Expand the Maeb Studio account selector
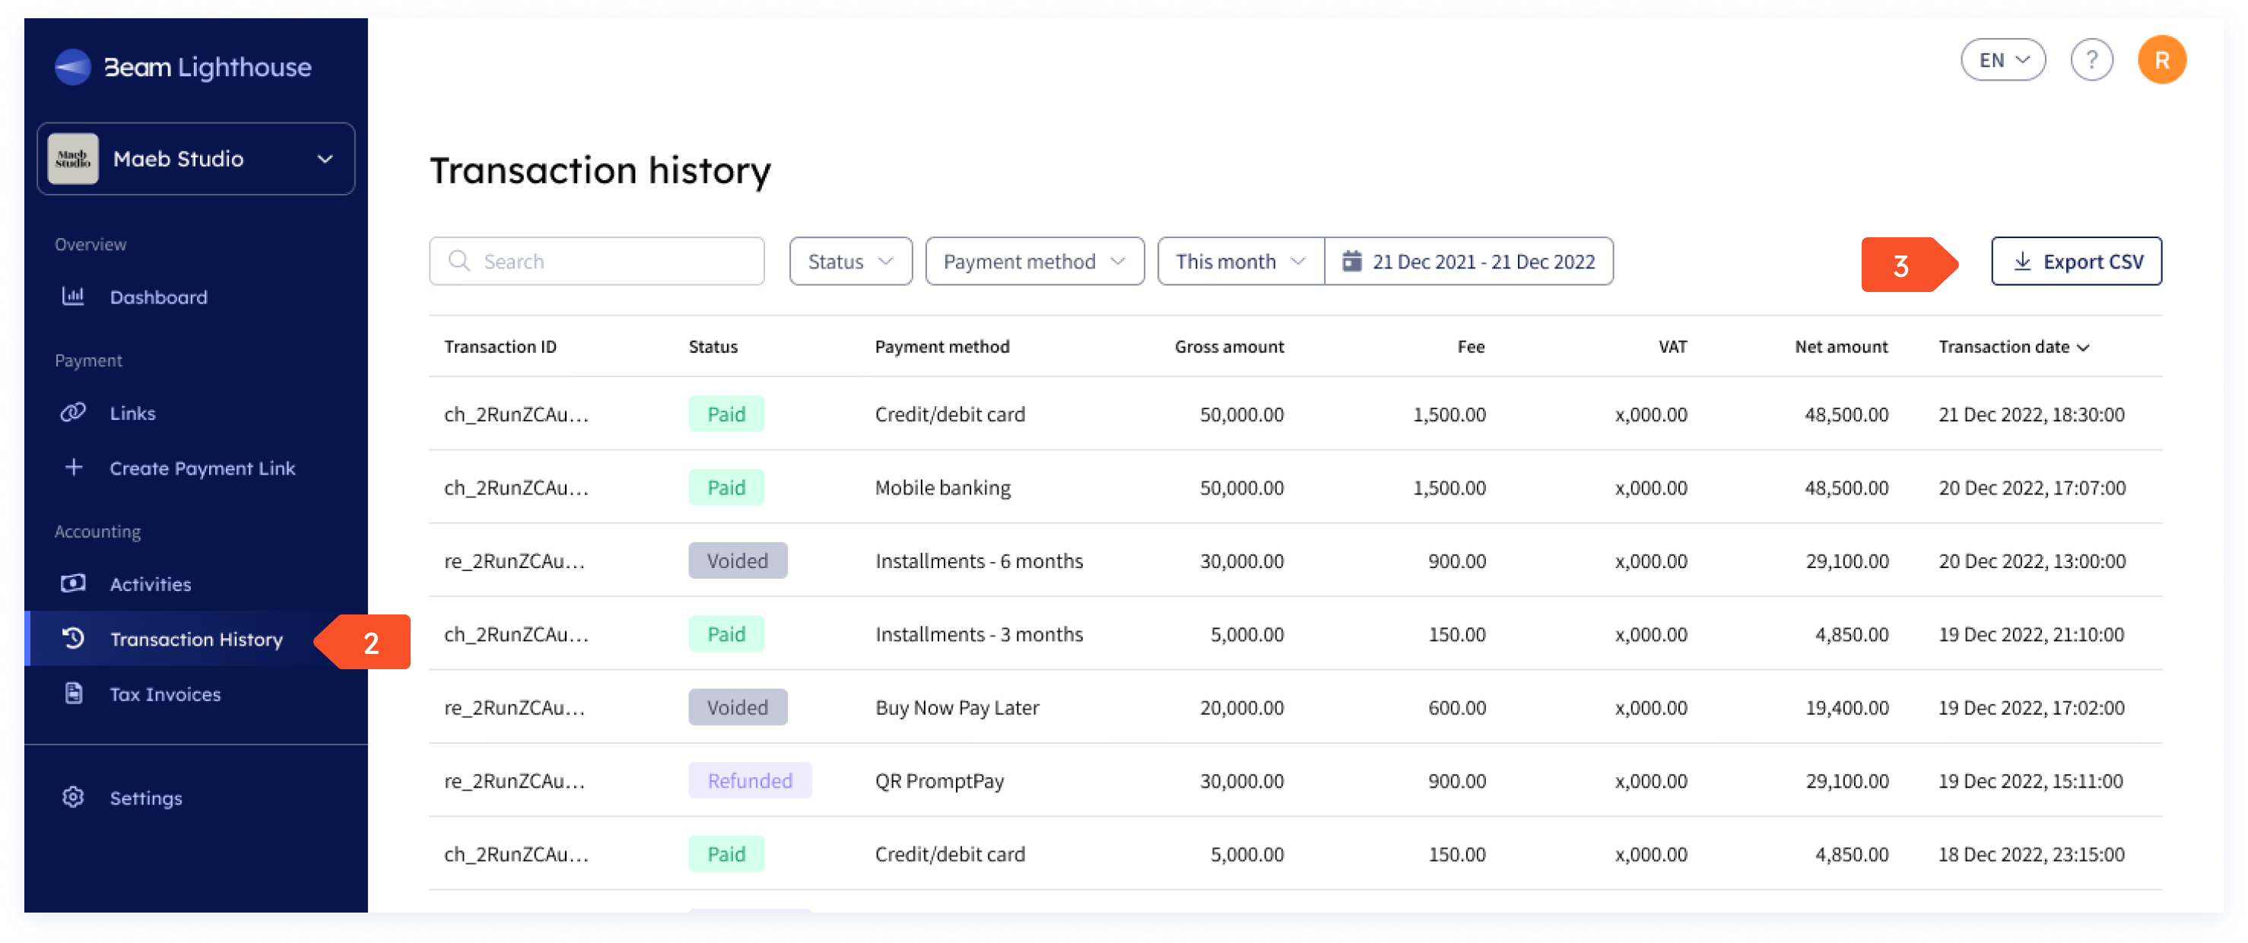This screenshot has width=2248, height=943. click(x=196, y=159)
